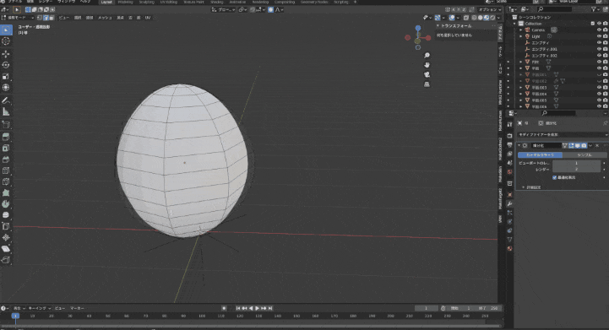
Task: Select the Edge Slide tool
Action: 6,226
